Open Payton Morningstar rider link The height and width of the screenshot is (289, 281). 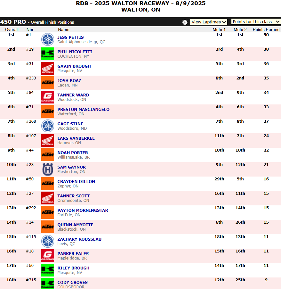83,210
